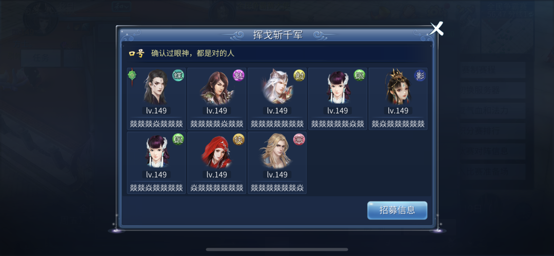
Task: Open the dimmed 任务 tab in background
Action: (x=41, y=58)
